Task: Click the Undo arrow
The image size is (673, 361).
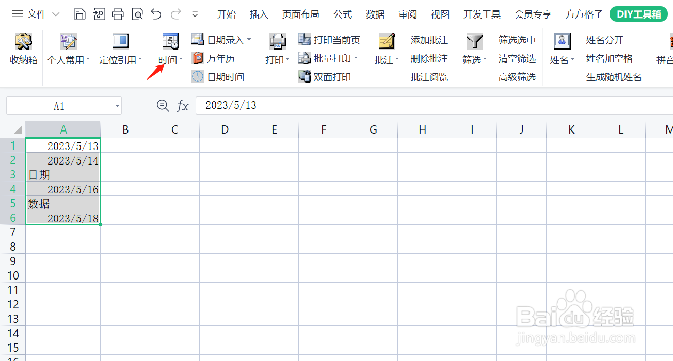Action: [x=156, y=14]
